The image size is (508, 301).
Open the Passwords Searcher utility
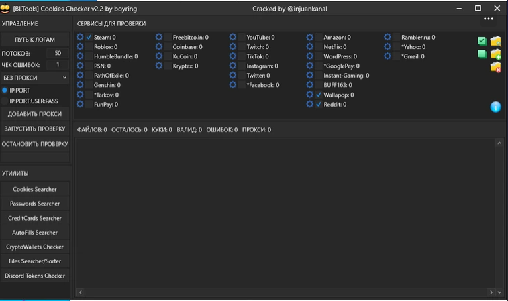(x=35, y=204)
